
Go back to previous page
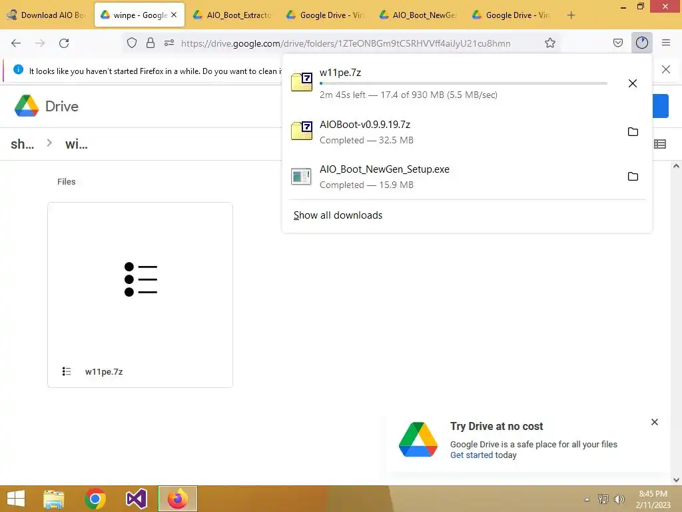click(16, 43)
